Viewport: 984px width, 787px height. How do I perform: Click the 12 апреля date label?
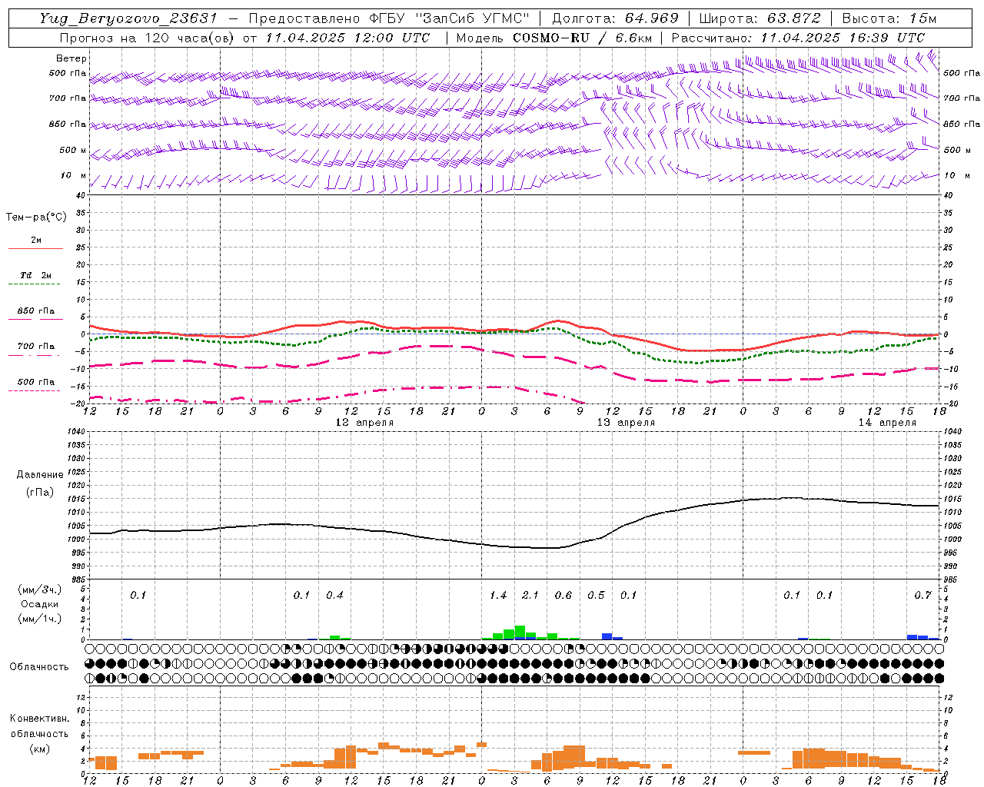click(x=364, y=423)
